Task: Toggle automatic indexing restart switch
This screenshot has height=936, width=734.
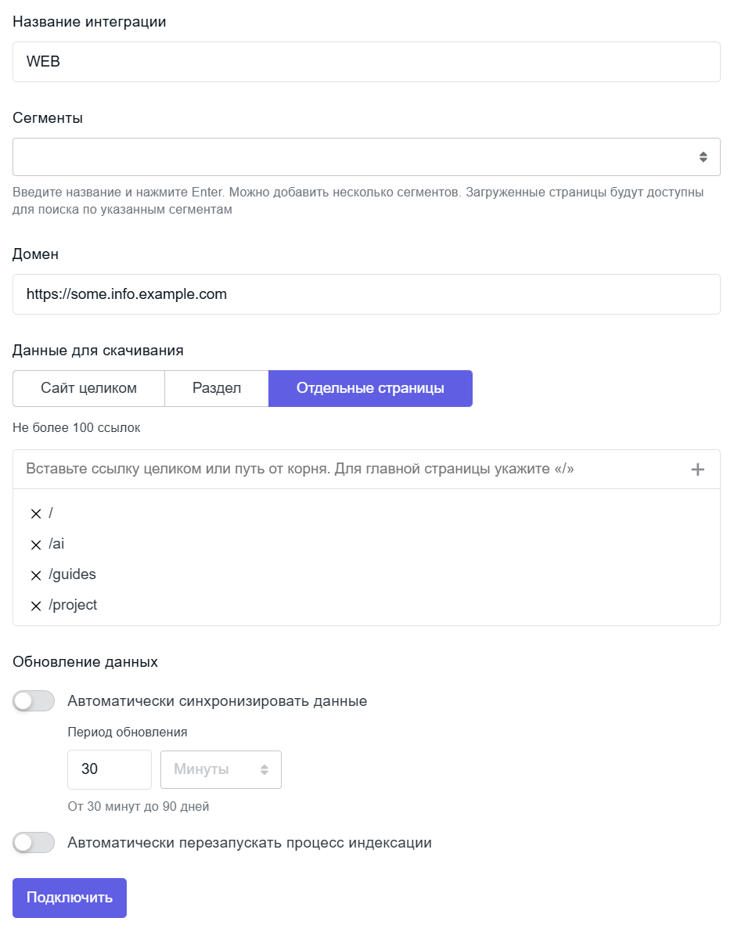Action: 34,843
